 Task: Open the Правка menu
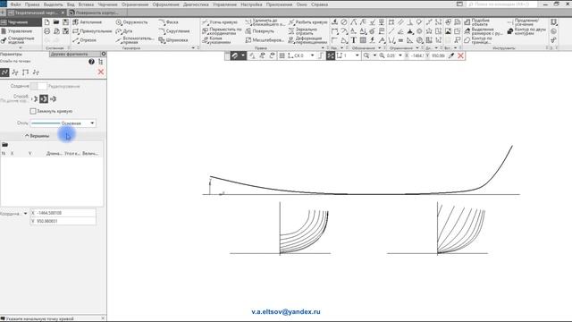click(32, 4)
